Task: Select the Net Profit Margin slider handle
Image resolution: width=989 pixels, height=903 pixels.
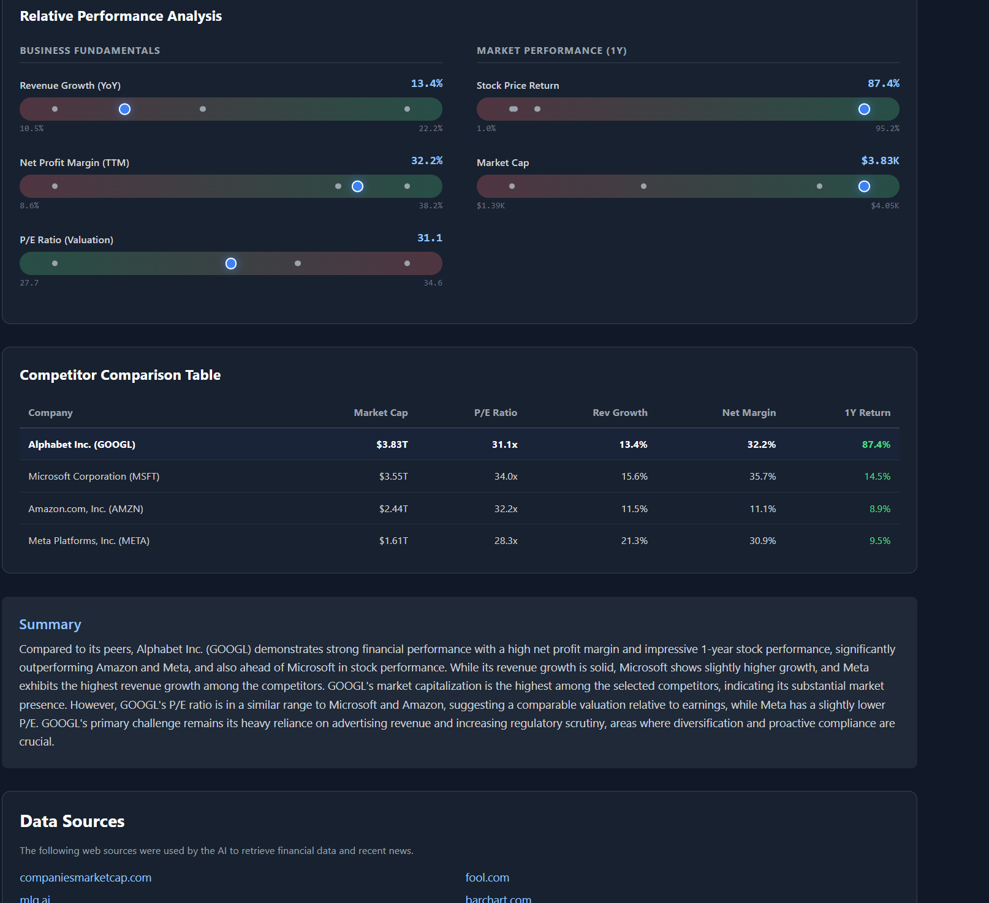Action: 358,186
